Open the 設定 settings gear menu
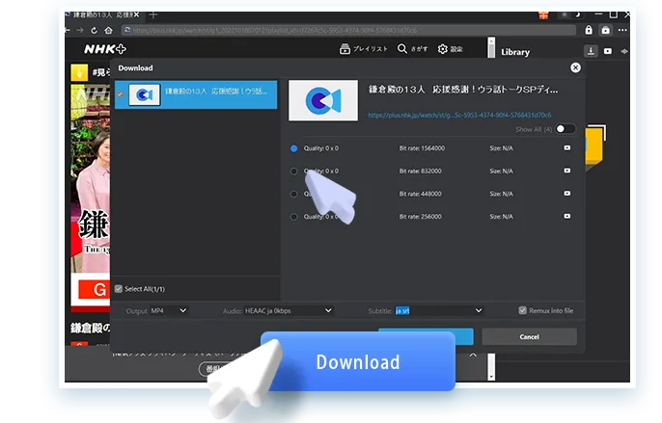This screenshot has height=423, width=662. tap(450, 49)
